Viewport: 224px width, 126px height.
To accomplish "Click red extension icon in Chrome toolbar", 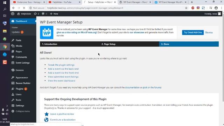I will click(x=193, y=8).
